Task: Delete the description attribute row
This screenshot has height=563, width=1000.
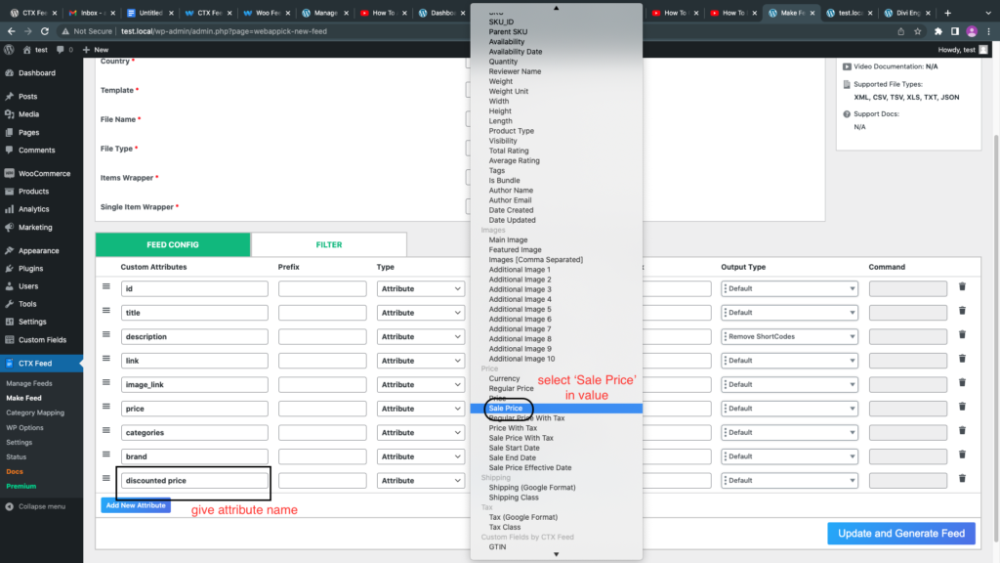Action: [x=962, y=335]
